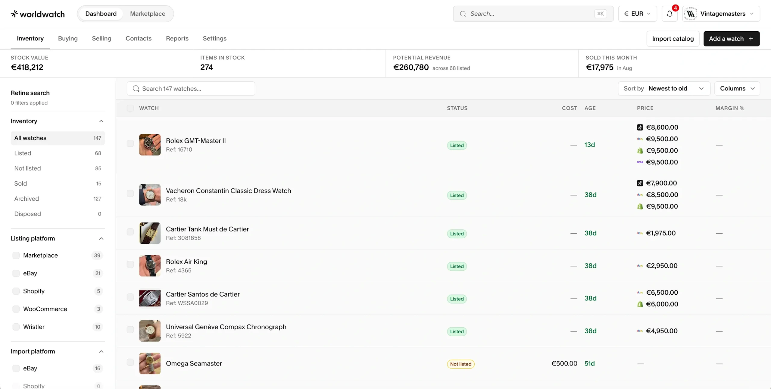The image size is (771, 389).
Task: Select the Omega Seamaster row checkbox
Action: tap(130, 362)
